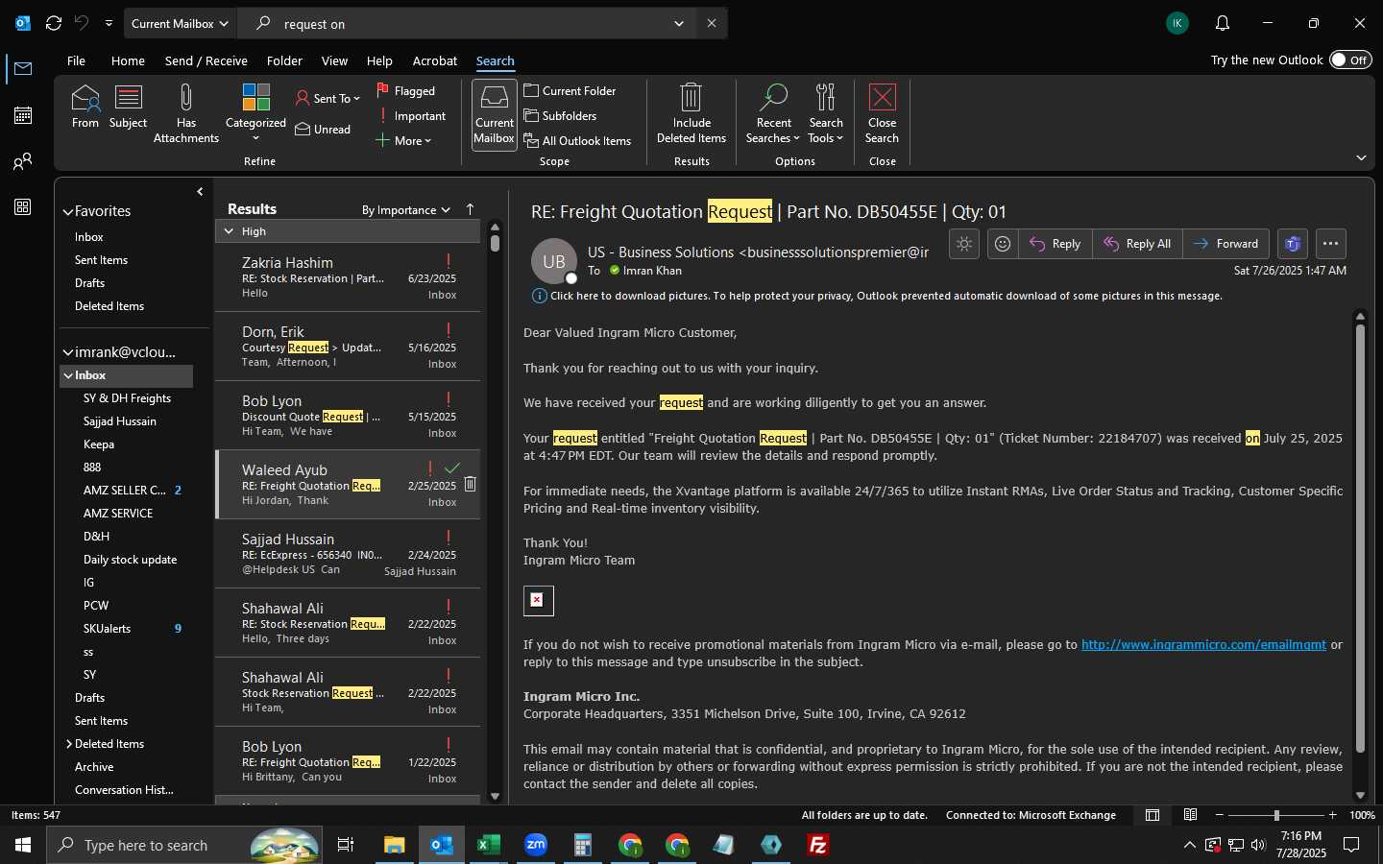Viewport: 1383px width, 864px height.
Task: Open Search Tools dropdown
Action: coord(826,113)
